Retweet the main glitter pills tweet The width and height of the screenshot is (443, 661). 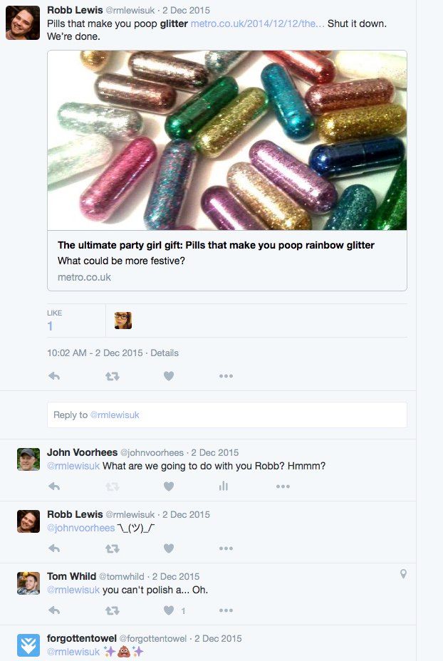point(112,376)
